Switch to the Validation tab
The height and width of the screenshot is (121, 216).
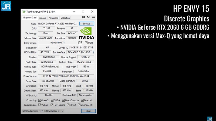pos(65,18)
